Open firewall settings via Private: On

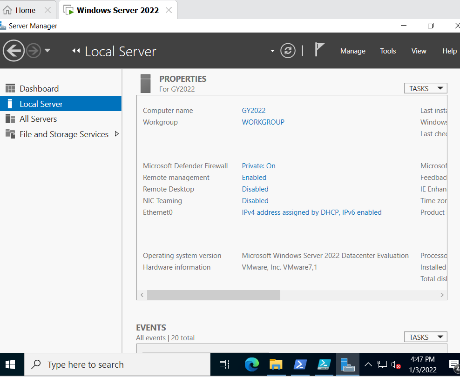[x=258, y=166]
